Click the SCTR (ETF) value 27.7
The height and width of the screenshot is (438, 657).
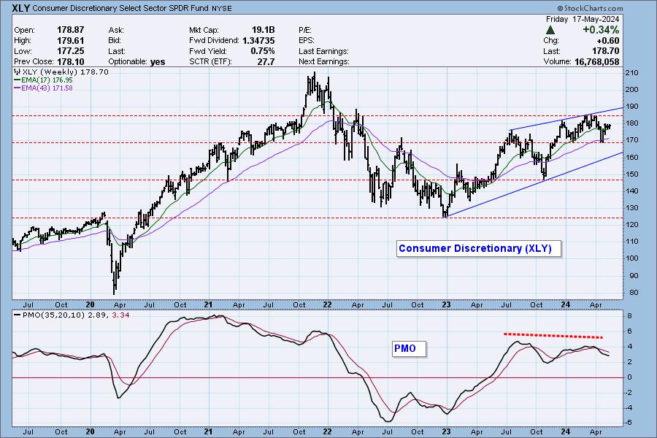(x=266, y=61)
